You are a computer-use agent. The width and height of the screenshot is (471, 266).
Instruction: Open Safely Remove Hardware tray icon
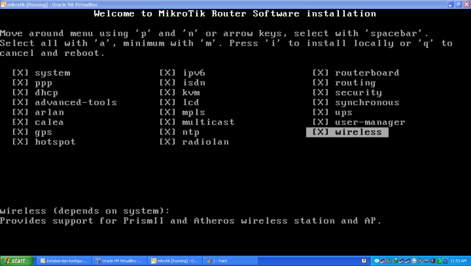[x=389, y=261]
